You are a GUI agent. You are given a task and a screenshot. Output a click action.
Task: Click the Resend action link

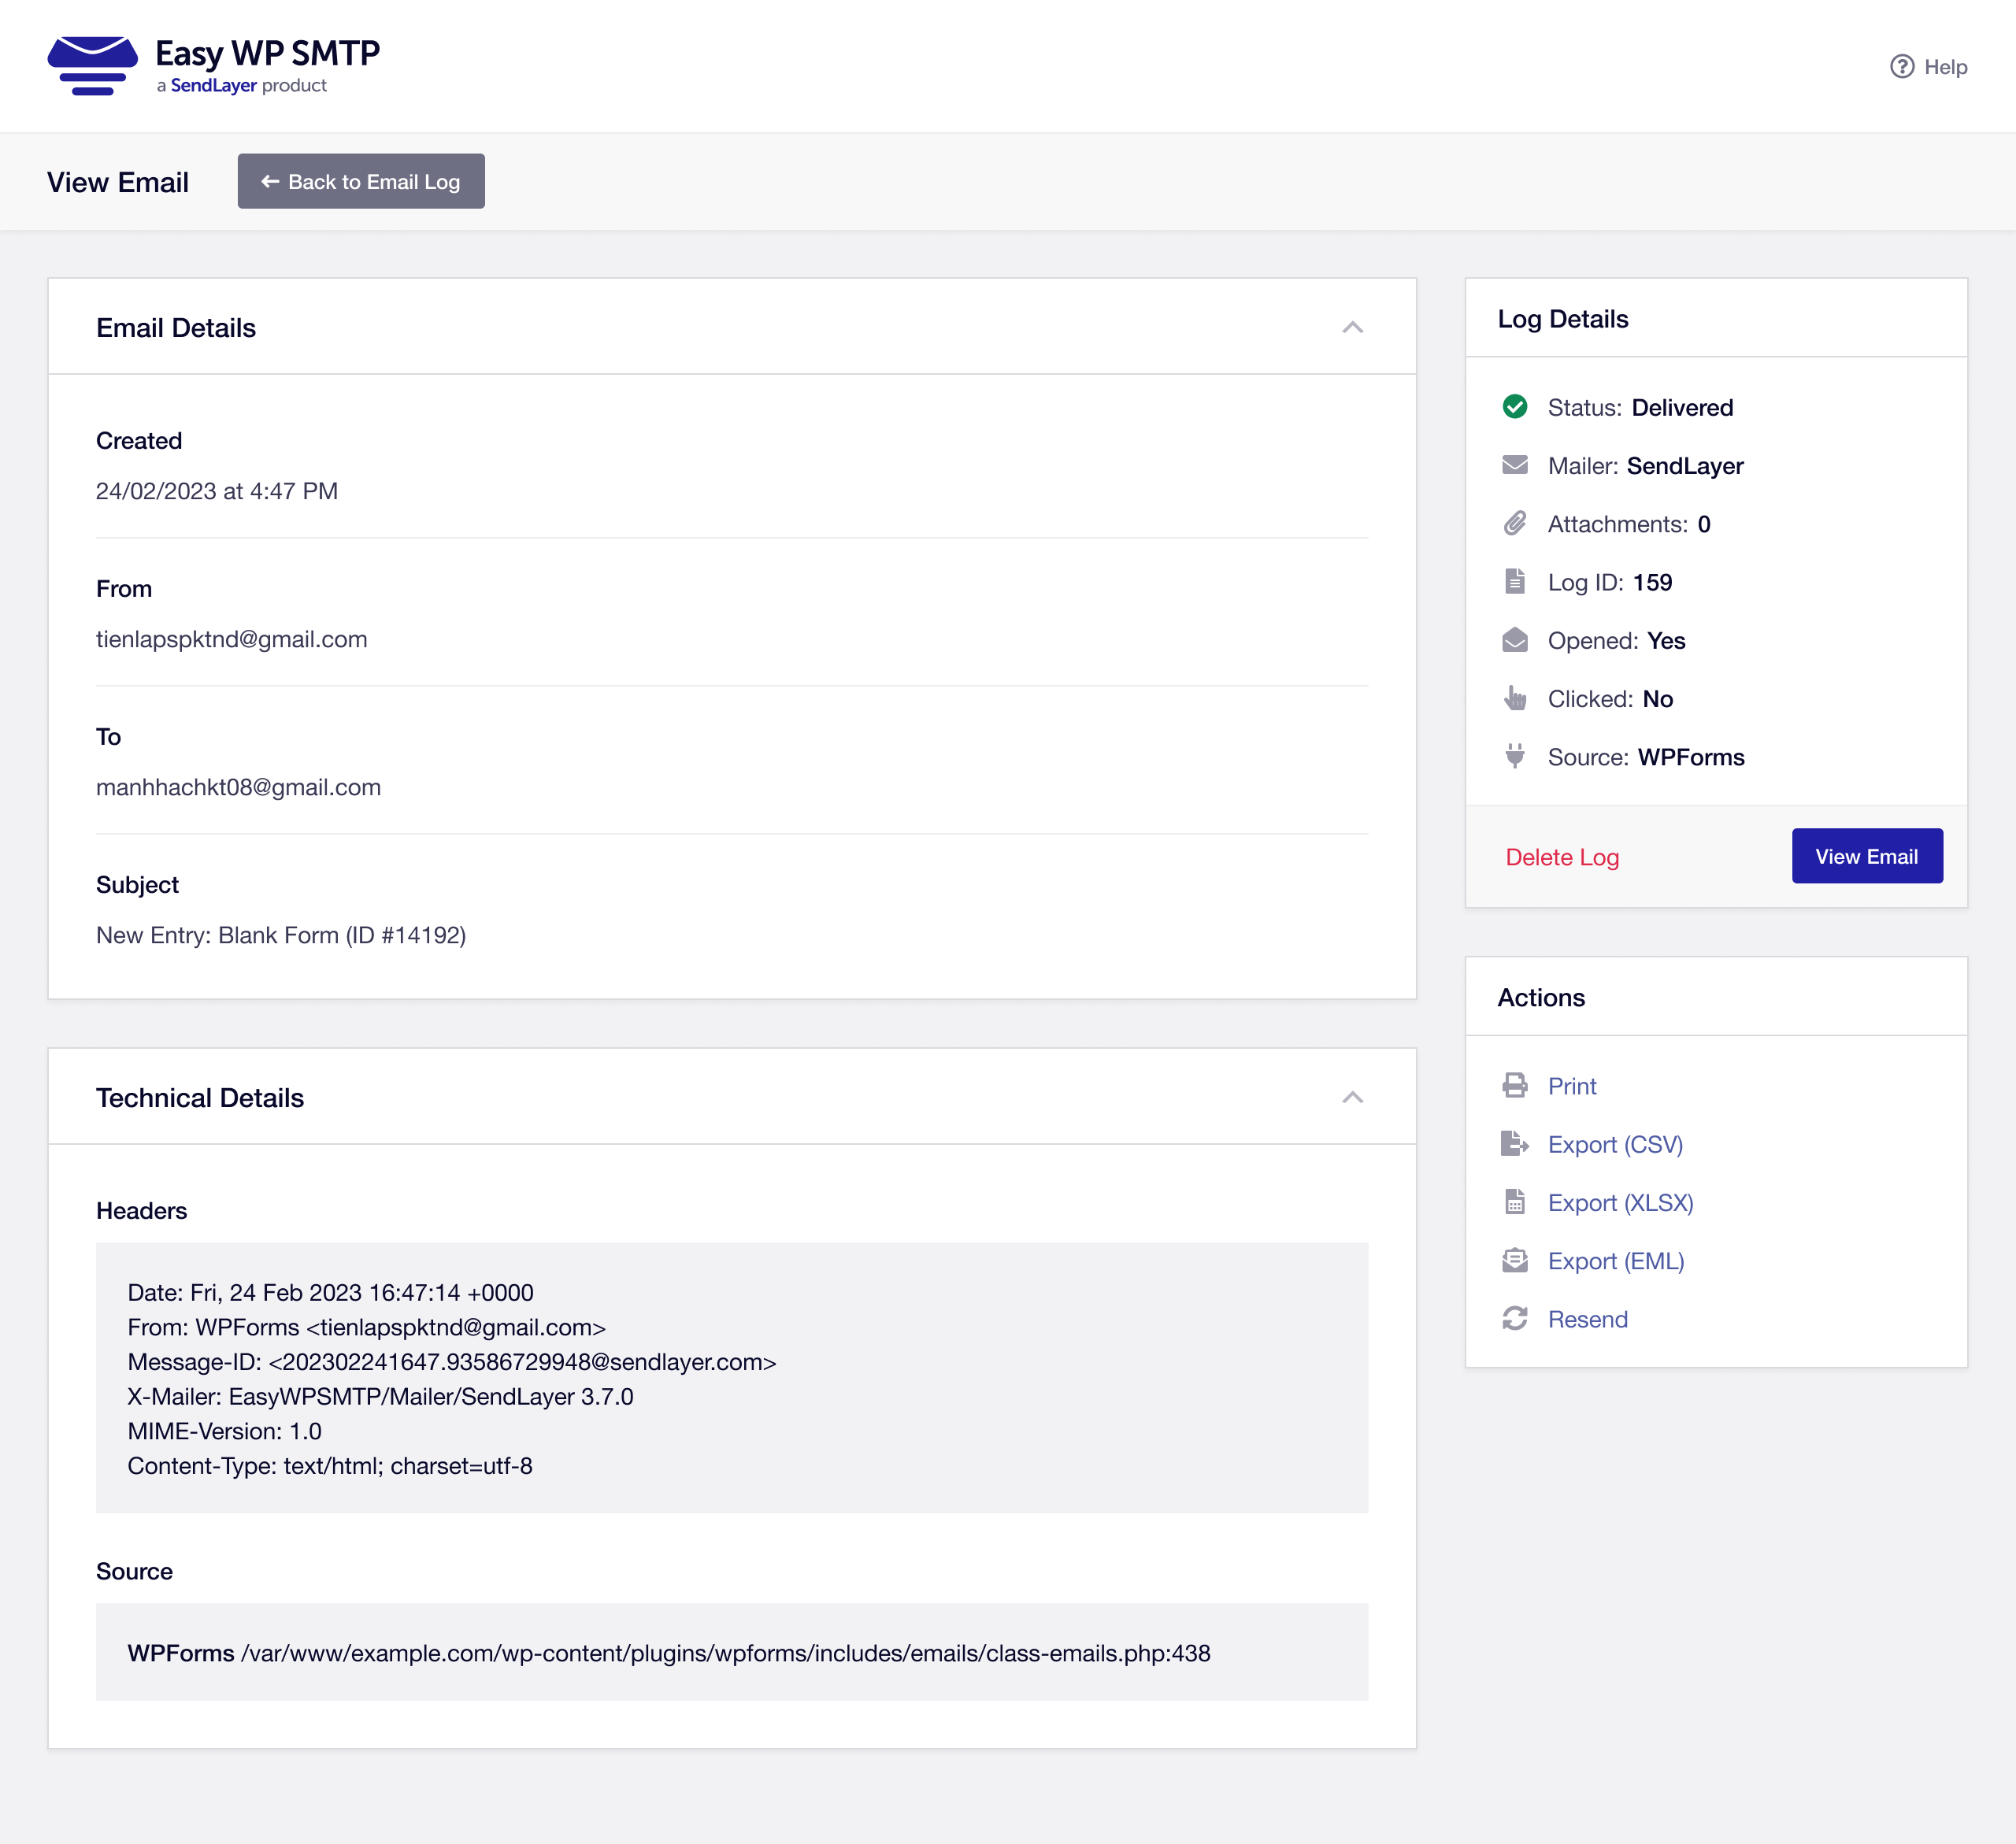coord(1587,1319)
